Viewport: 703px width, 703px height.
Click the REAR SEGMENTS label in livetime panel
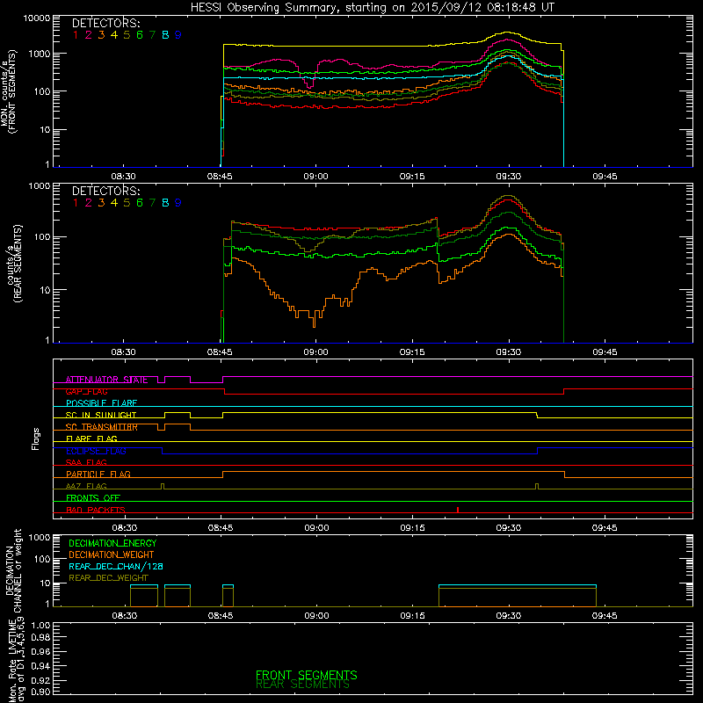[x=302, y=685]
